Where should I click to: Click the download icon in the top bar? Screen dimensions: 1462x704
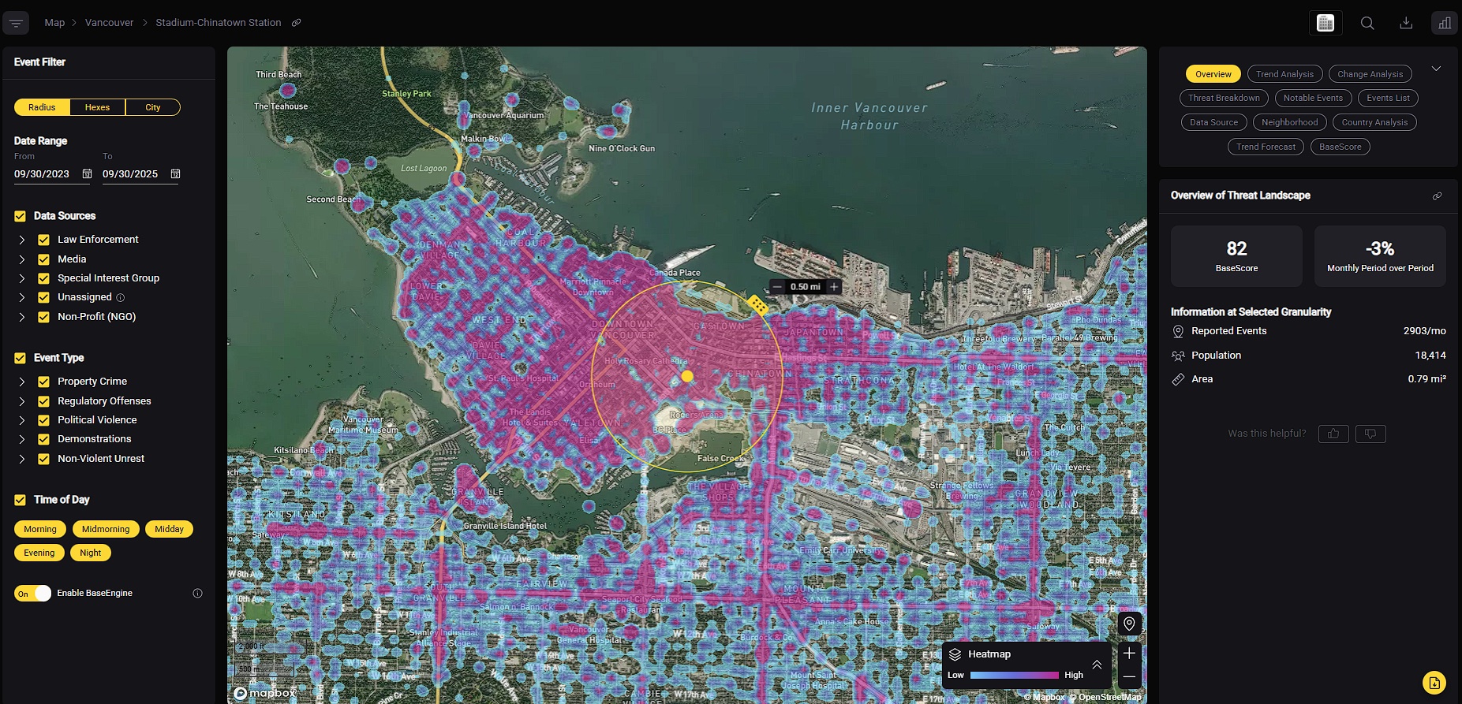(1406, 23)
